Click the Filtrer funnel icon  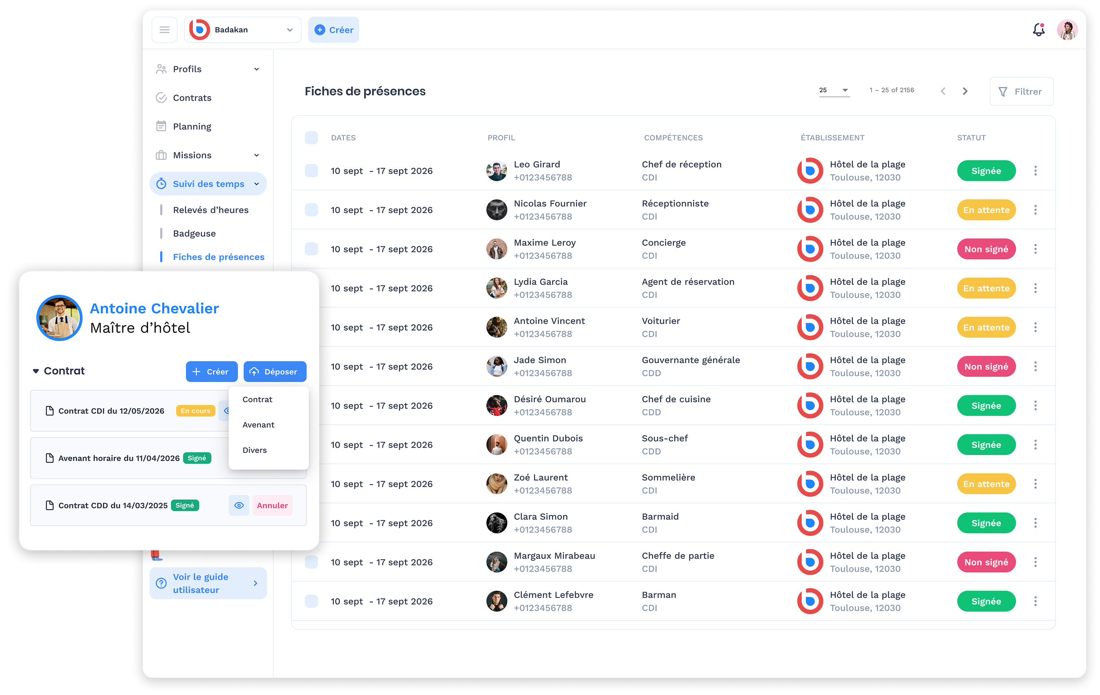tap(1003, 91)
